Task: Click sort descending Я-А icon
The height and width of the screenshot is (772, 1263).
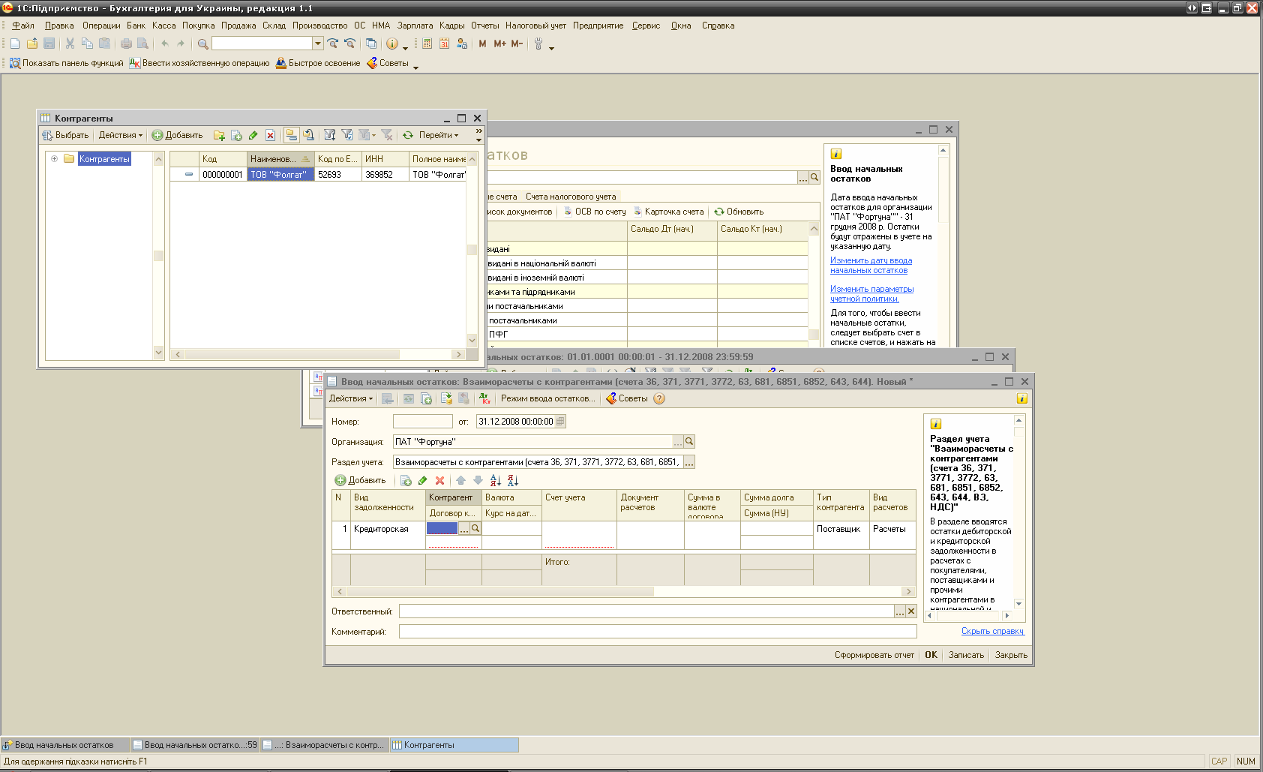Action: tap(513, 480)
